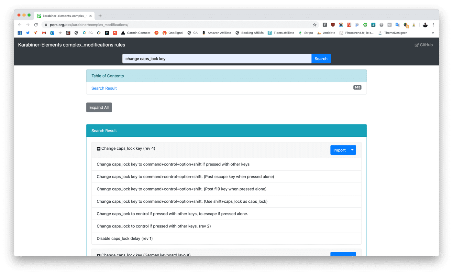Click the green G Grammarly extension icon
This screenshot has width=453, height=275.
tap(365, 25)
